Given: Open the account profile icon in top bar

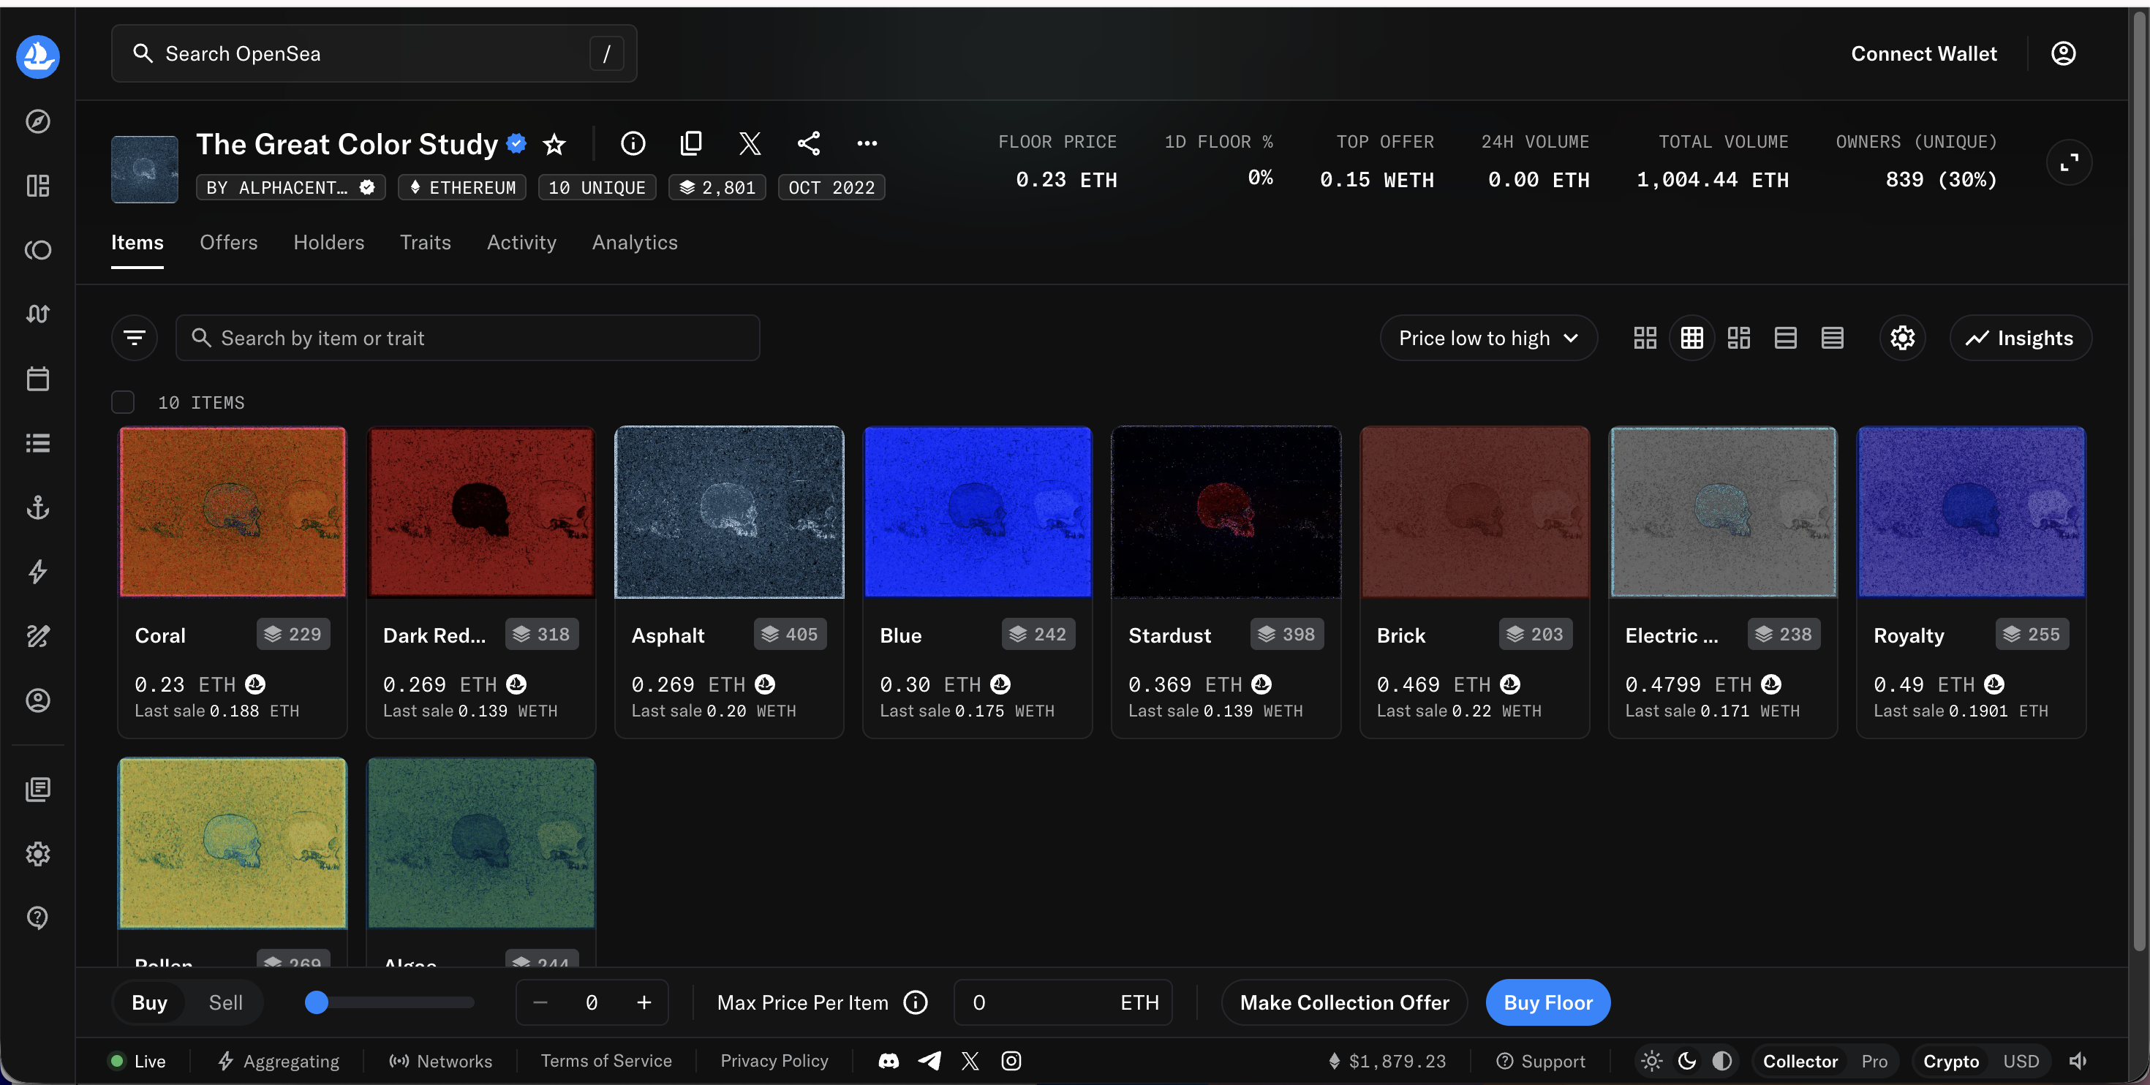Looking at the screenshot, I should click(2062, 53).
